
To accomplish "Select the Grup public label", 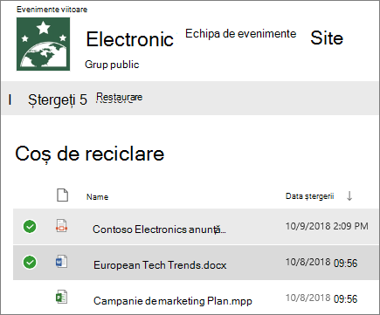I will tap(112, 65).
